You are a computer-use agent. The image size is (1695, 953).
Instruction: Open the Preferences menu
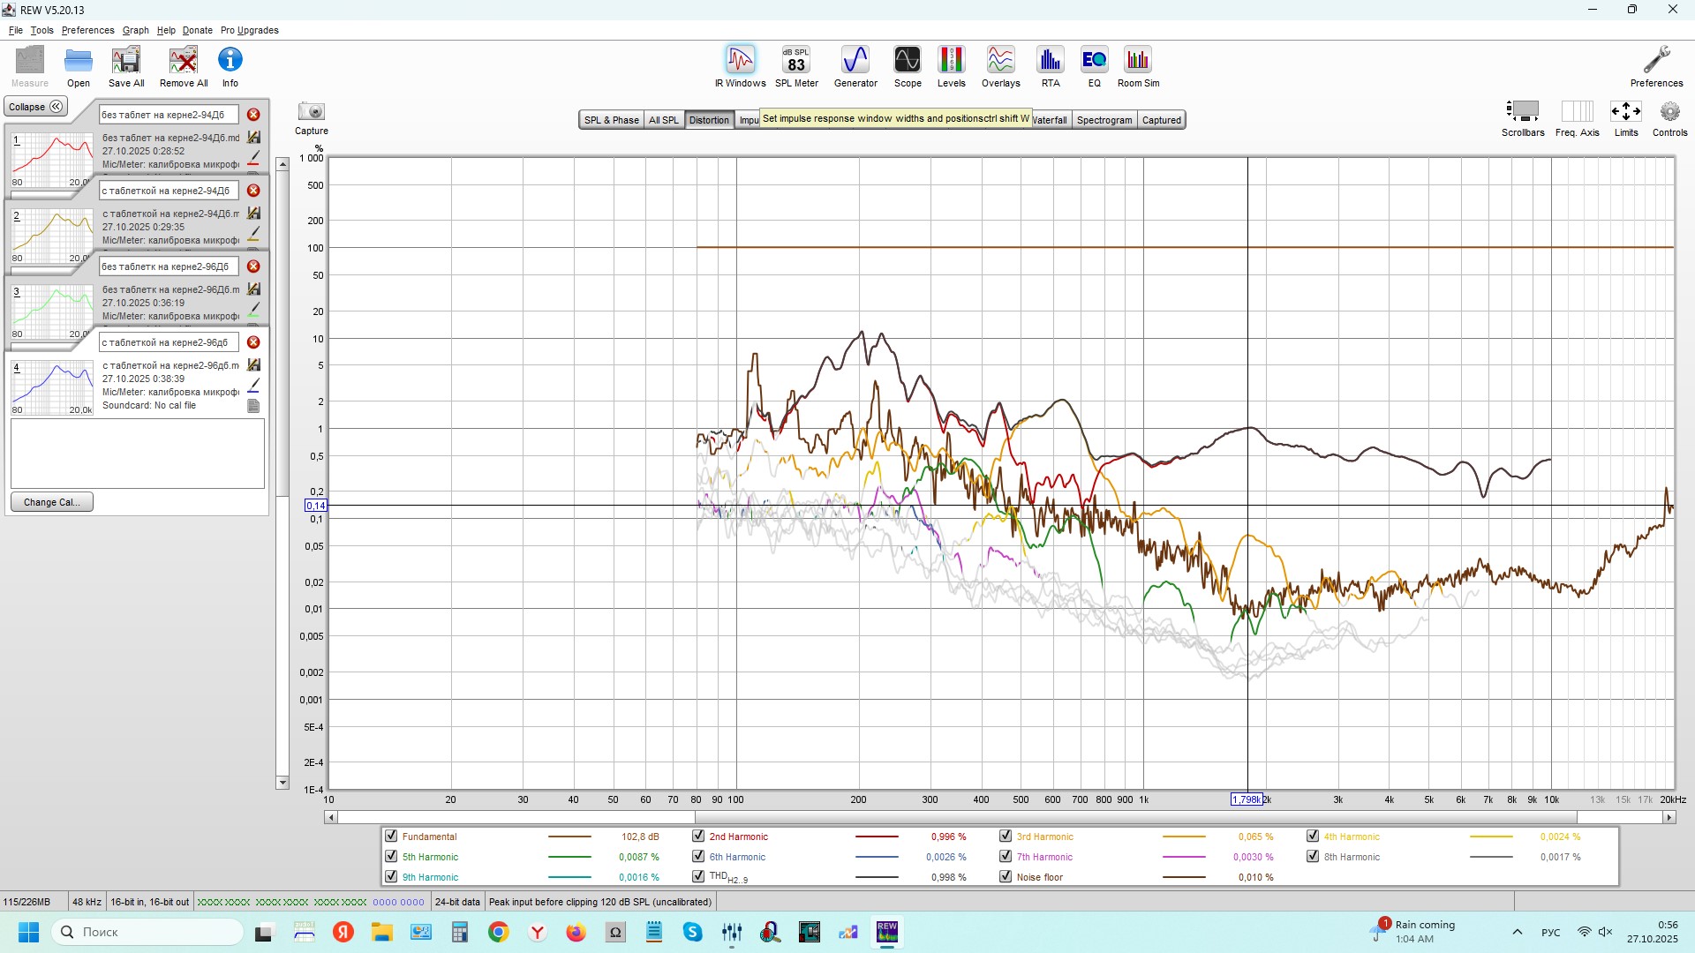87,30
